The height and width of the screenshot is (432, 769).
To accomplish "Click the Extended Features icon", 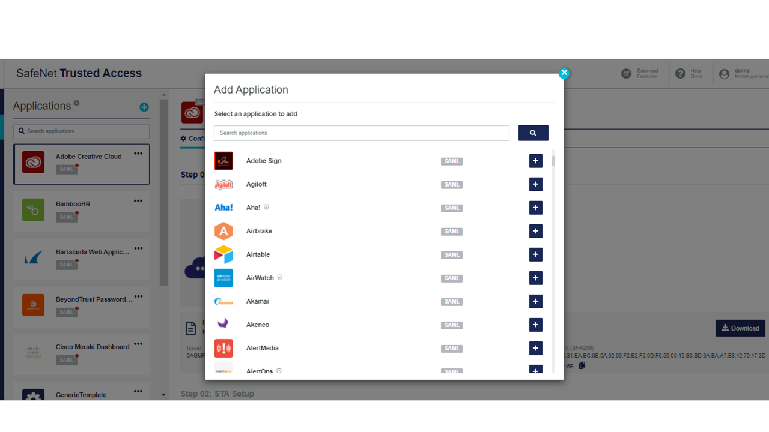I will pos(627,73).
